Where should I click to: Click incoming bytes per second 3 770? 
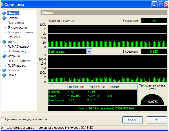[x=72, y=100]
